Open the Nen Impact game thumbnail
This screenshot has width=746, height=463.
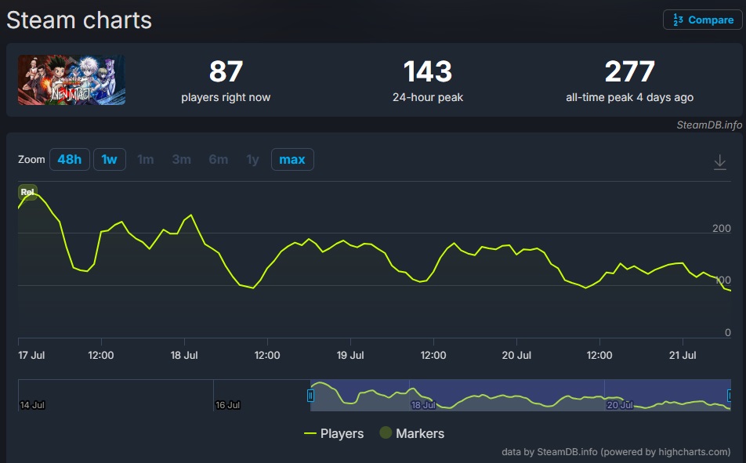point(72,80)
